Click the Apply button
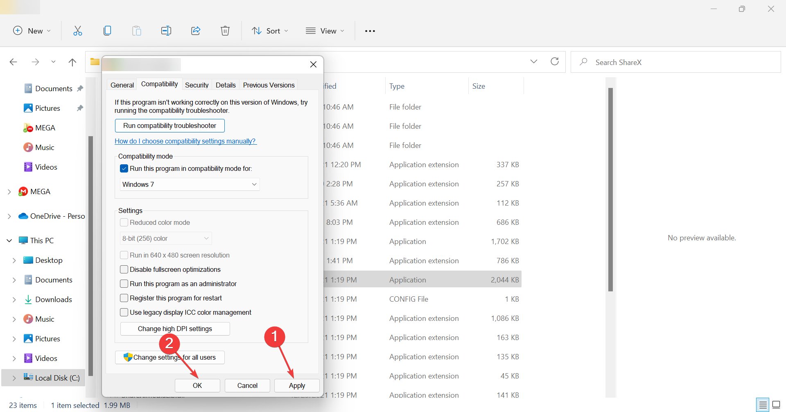This screenshot has width=786, height=412. pos(297,385)
